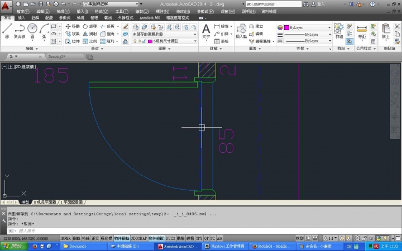The height and width of the screenshot is (251, 402).
Task: Click the Move (移動) tool
Action: (x=73, y=26)
